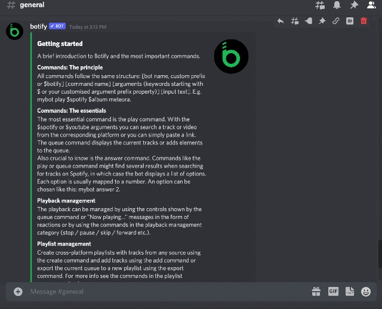The image size is (382, 309).
Task: Show pinned messages from the header
Action: 354,5
